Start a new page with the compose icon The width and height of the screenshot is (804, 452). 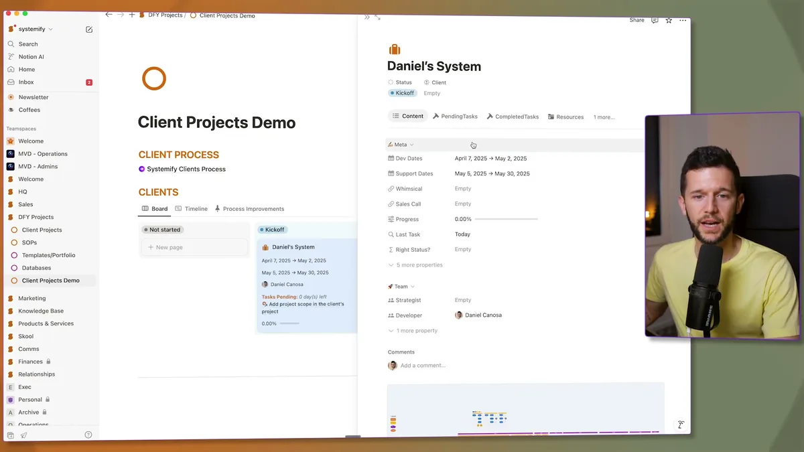point(88,29)
